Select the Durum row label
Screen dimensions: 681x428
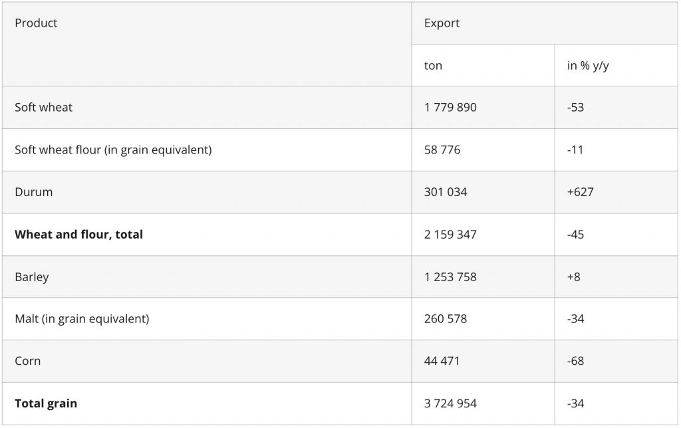pyautogui.click(x=33, y=192)
